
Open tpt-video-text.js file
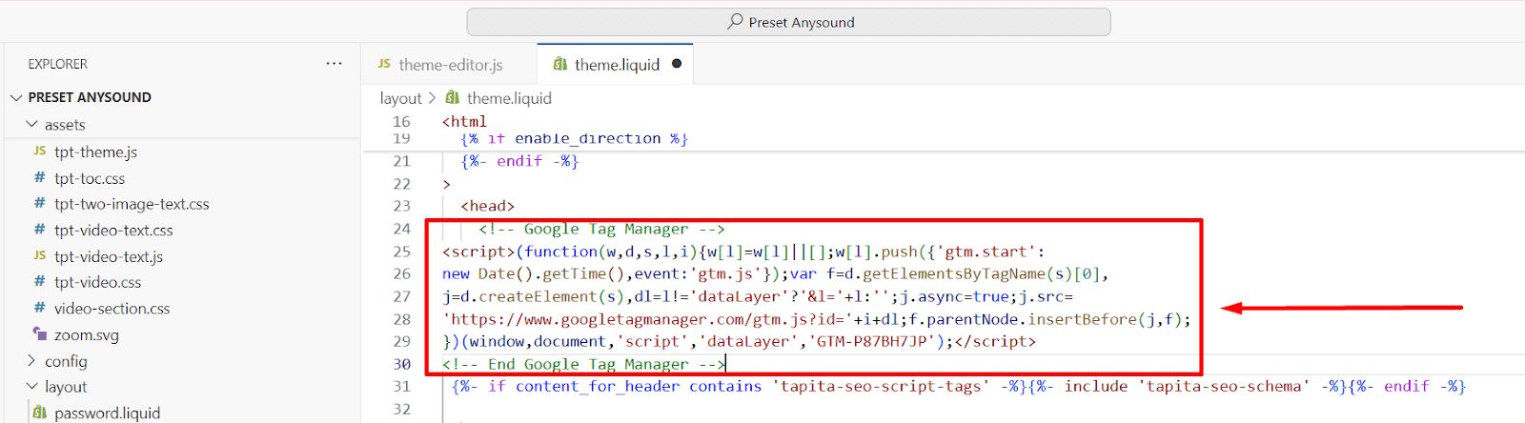(109, 256)
